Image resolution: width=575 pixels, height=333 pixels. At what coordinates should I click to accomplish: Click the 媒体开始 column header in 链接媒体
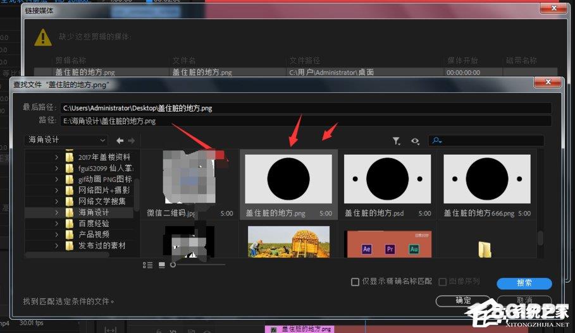[462, 61]
